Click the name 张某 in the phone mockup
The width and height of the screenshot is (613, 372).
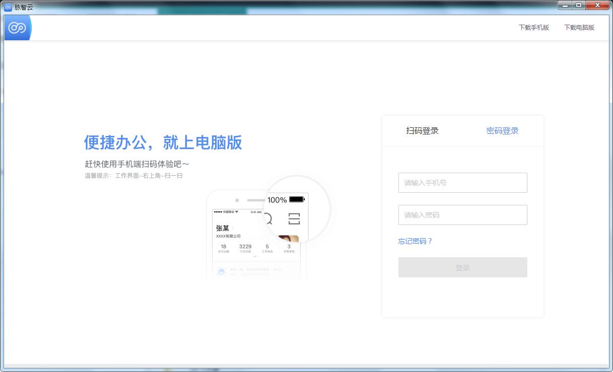pyautogui.click(x=223, y=229)
